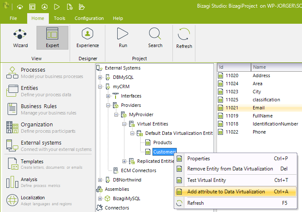Select the Products entity in the tree
The height and width of the screenshot is (212, 302).
click(x=163, y=142)
